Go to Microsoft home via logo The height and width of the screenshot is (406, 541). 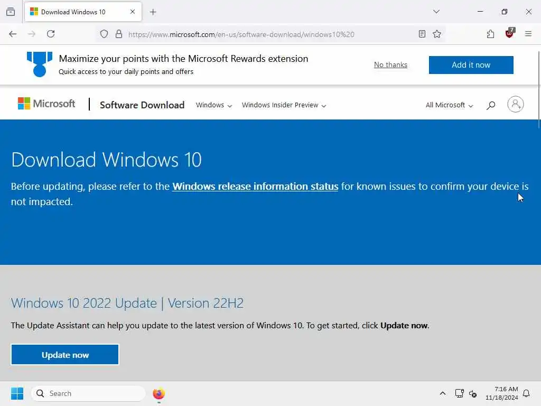point(46,104)
